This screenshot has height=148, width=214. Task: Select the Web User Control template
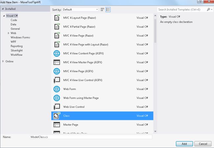click(102, 107)
